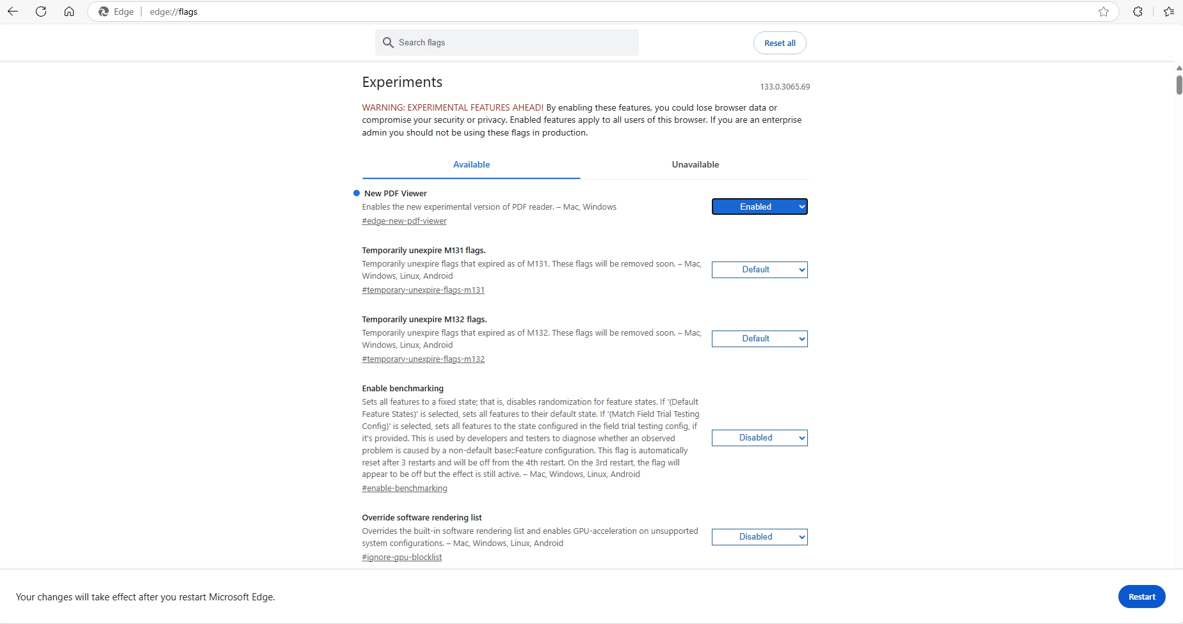Viewport: 1183px width, 624px height.
Task: Open the Enable benchmarking Disabled dropdown
Action: coord(759,437)
